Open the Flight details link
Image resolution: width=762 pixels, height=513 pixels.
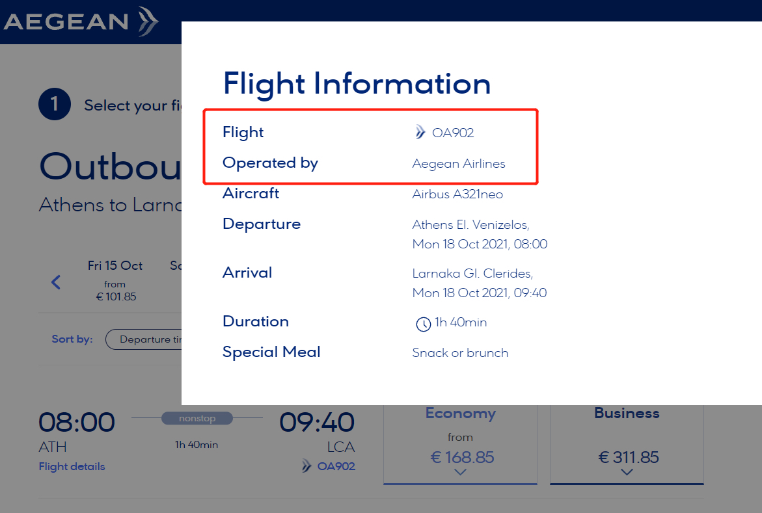tap(72, 466)
